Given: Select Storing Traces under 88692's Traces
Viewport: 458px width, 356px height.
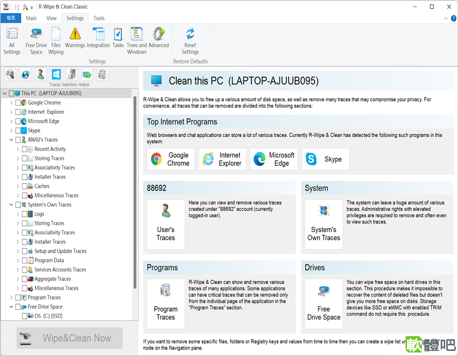Looking at the screenshot, I should (49, 159).
